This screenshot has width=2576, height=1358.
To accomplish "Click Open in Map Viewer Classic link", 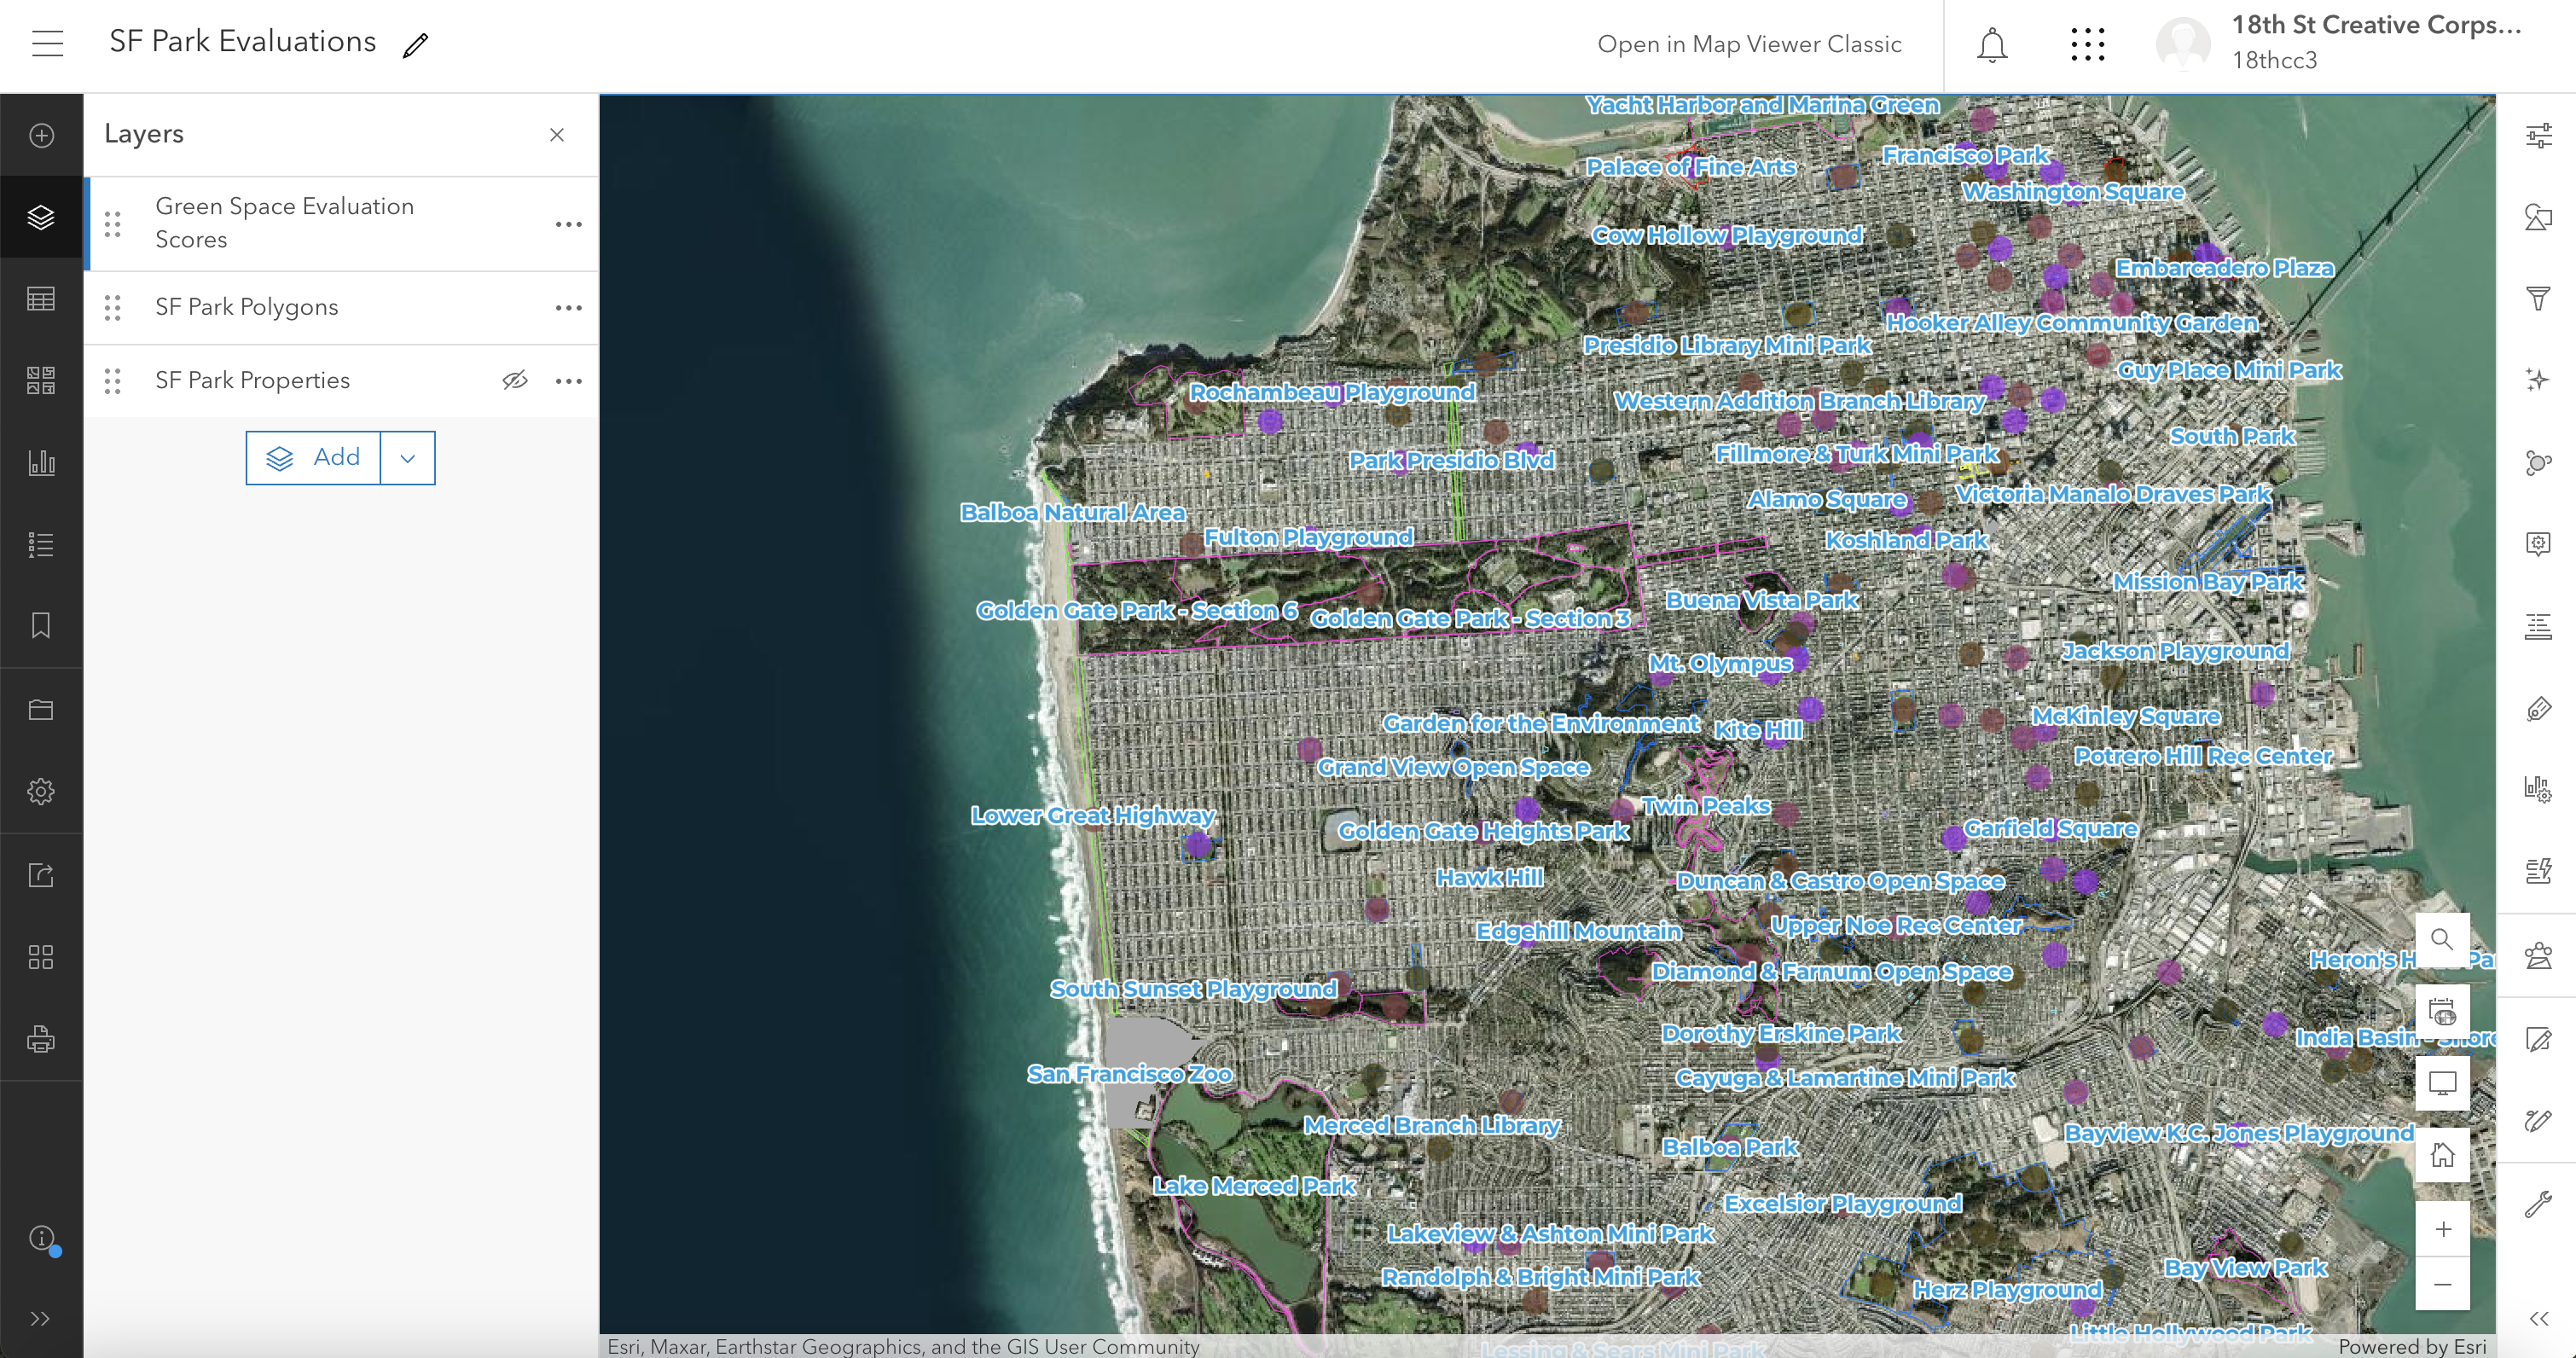I will click(1749, 44).
